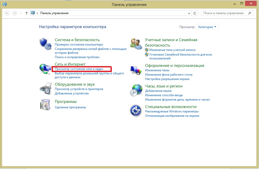Click the Добавление устройства link
Image resolution: width=259 pixels, height=169 pixels.
(72, 93)
